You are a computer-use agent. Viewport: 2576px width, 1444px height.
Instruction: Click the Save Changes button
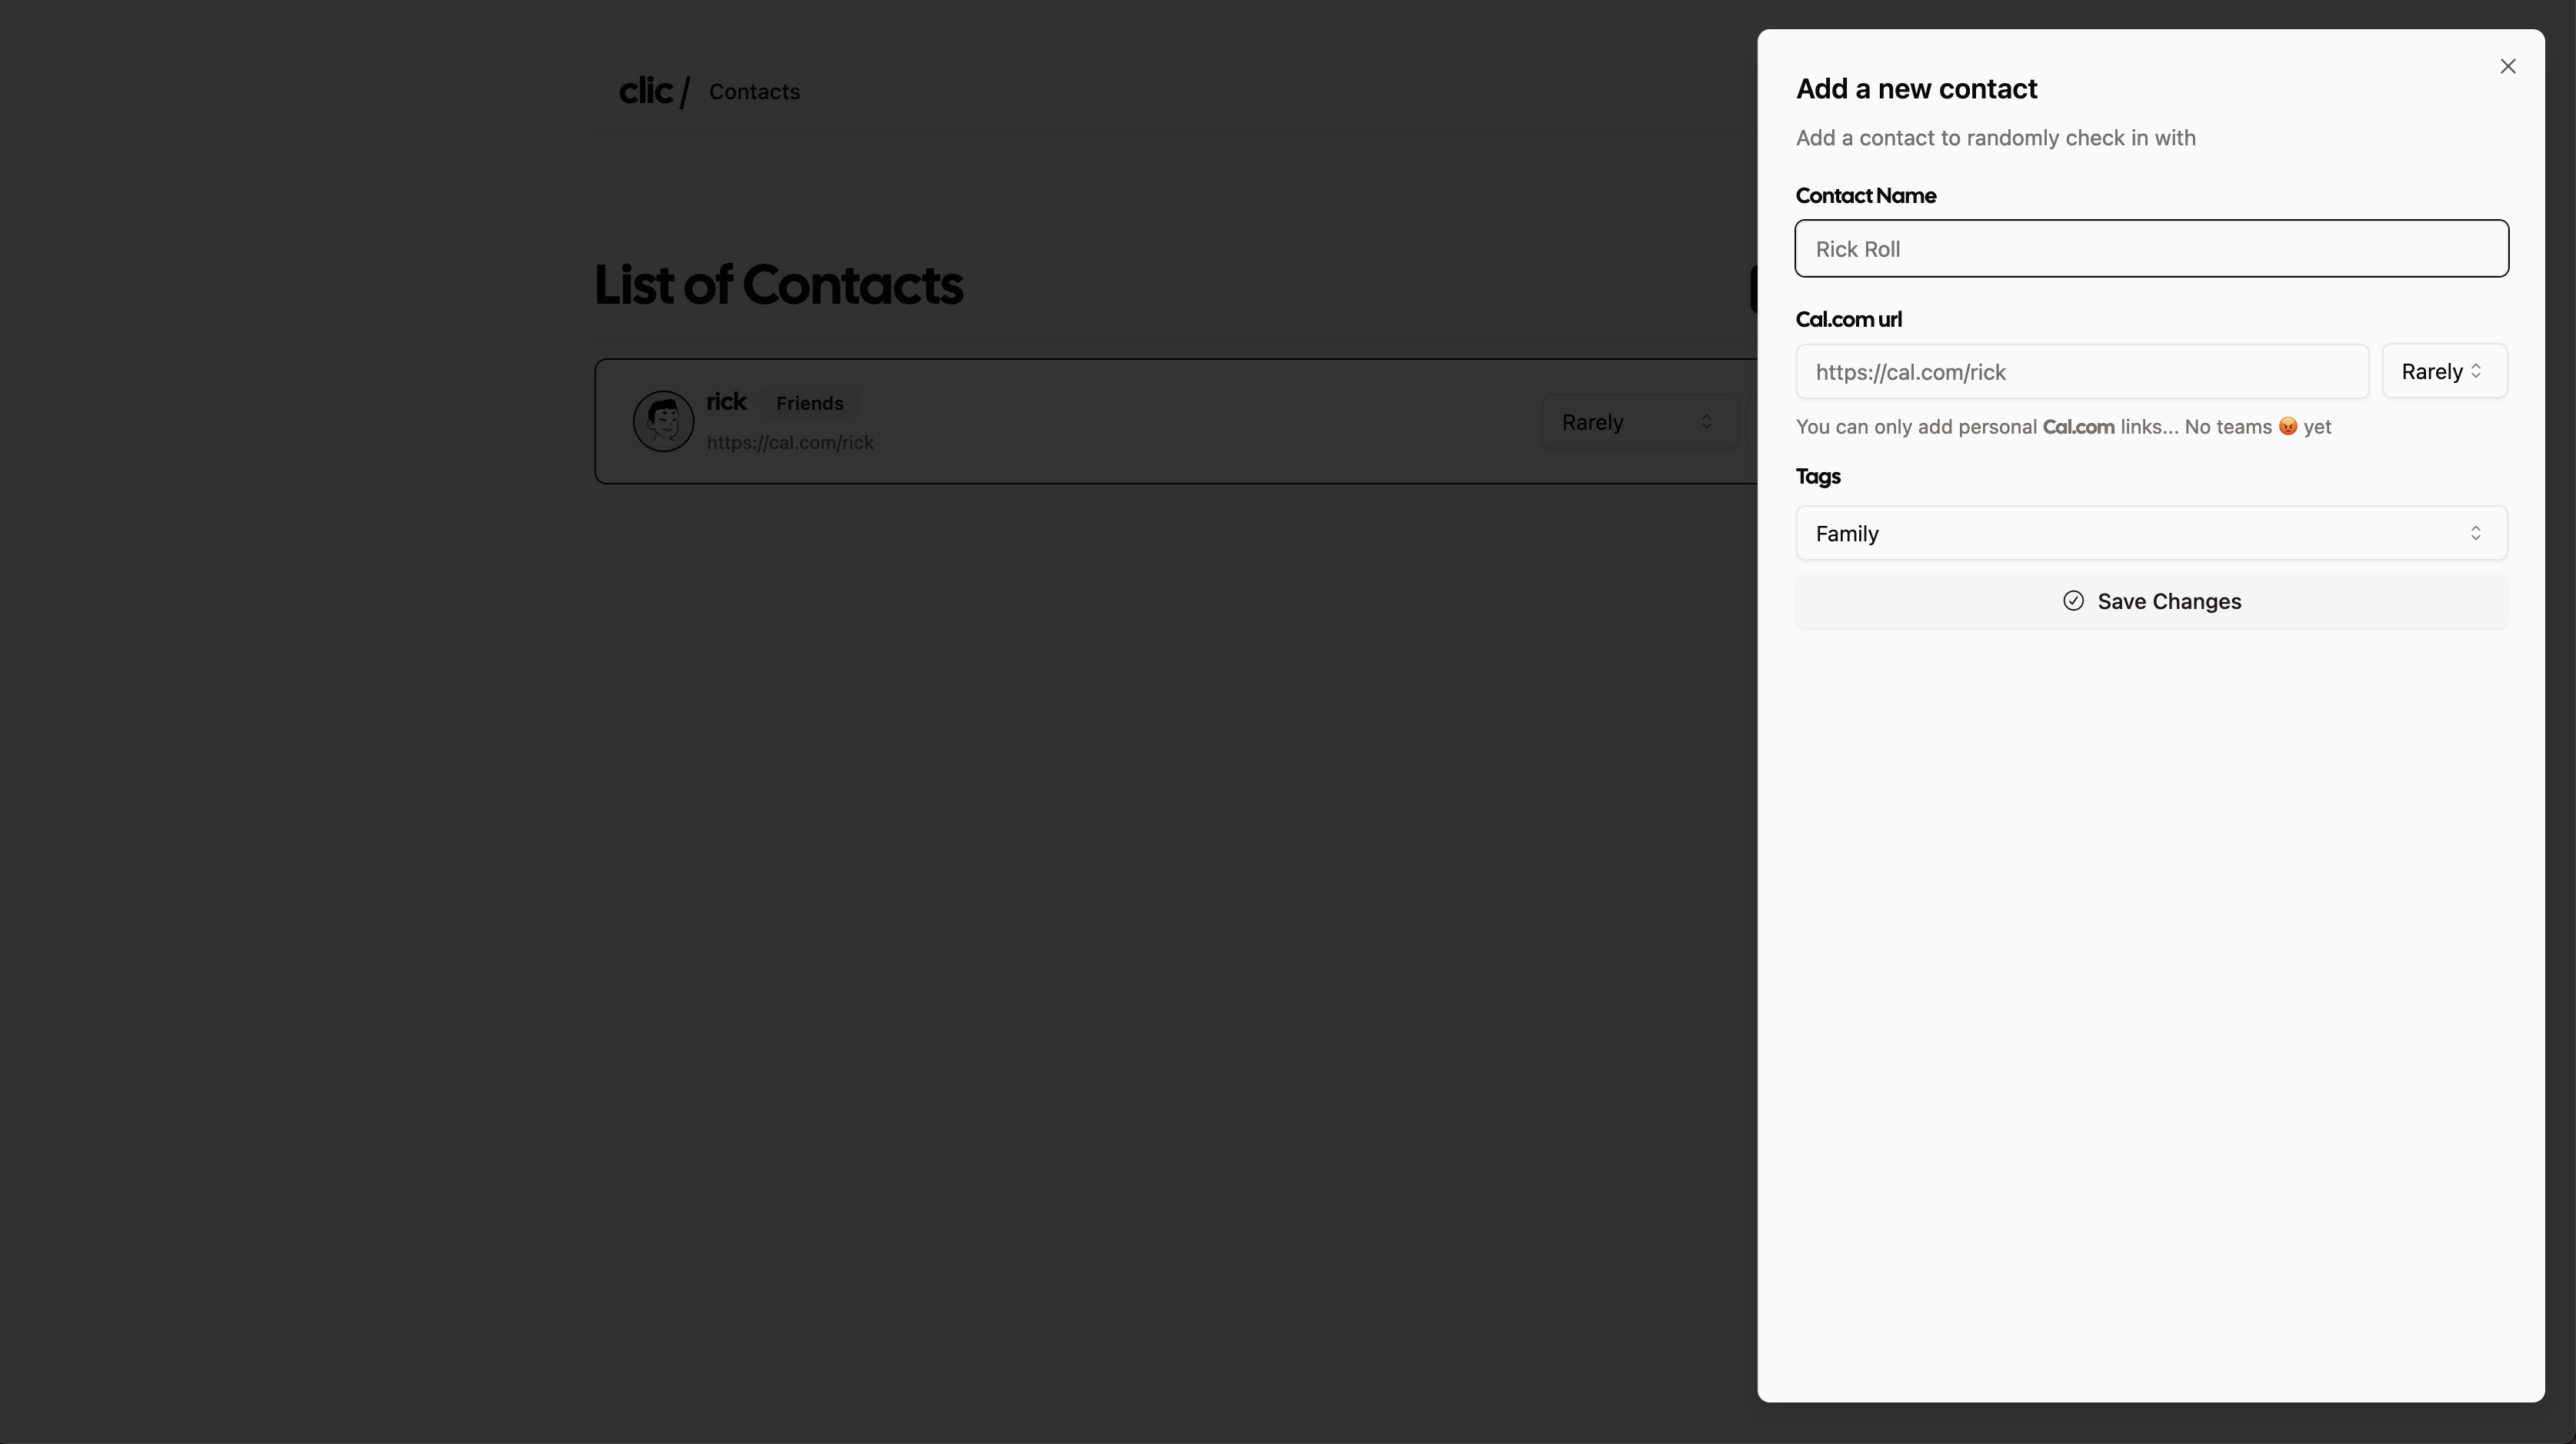(2151, 601)
